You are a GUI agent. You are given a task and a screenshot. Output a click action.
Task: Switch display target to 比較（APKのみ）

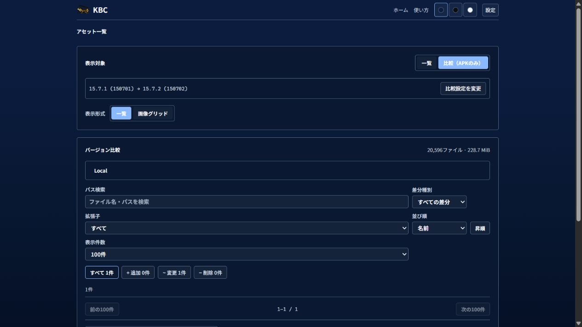[463, 63]
